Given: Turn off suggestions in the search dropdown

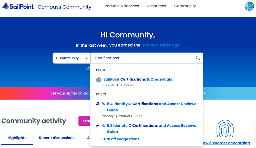Looking at the screenshot, I should [x=121, y=139].
